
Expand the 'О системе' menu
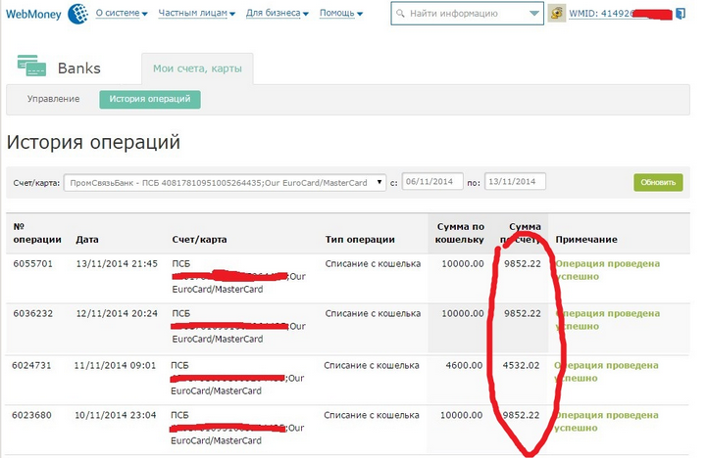(x=122, y=15)
